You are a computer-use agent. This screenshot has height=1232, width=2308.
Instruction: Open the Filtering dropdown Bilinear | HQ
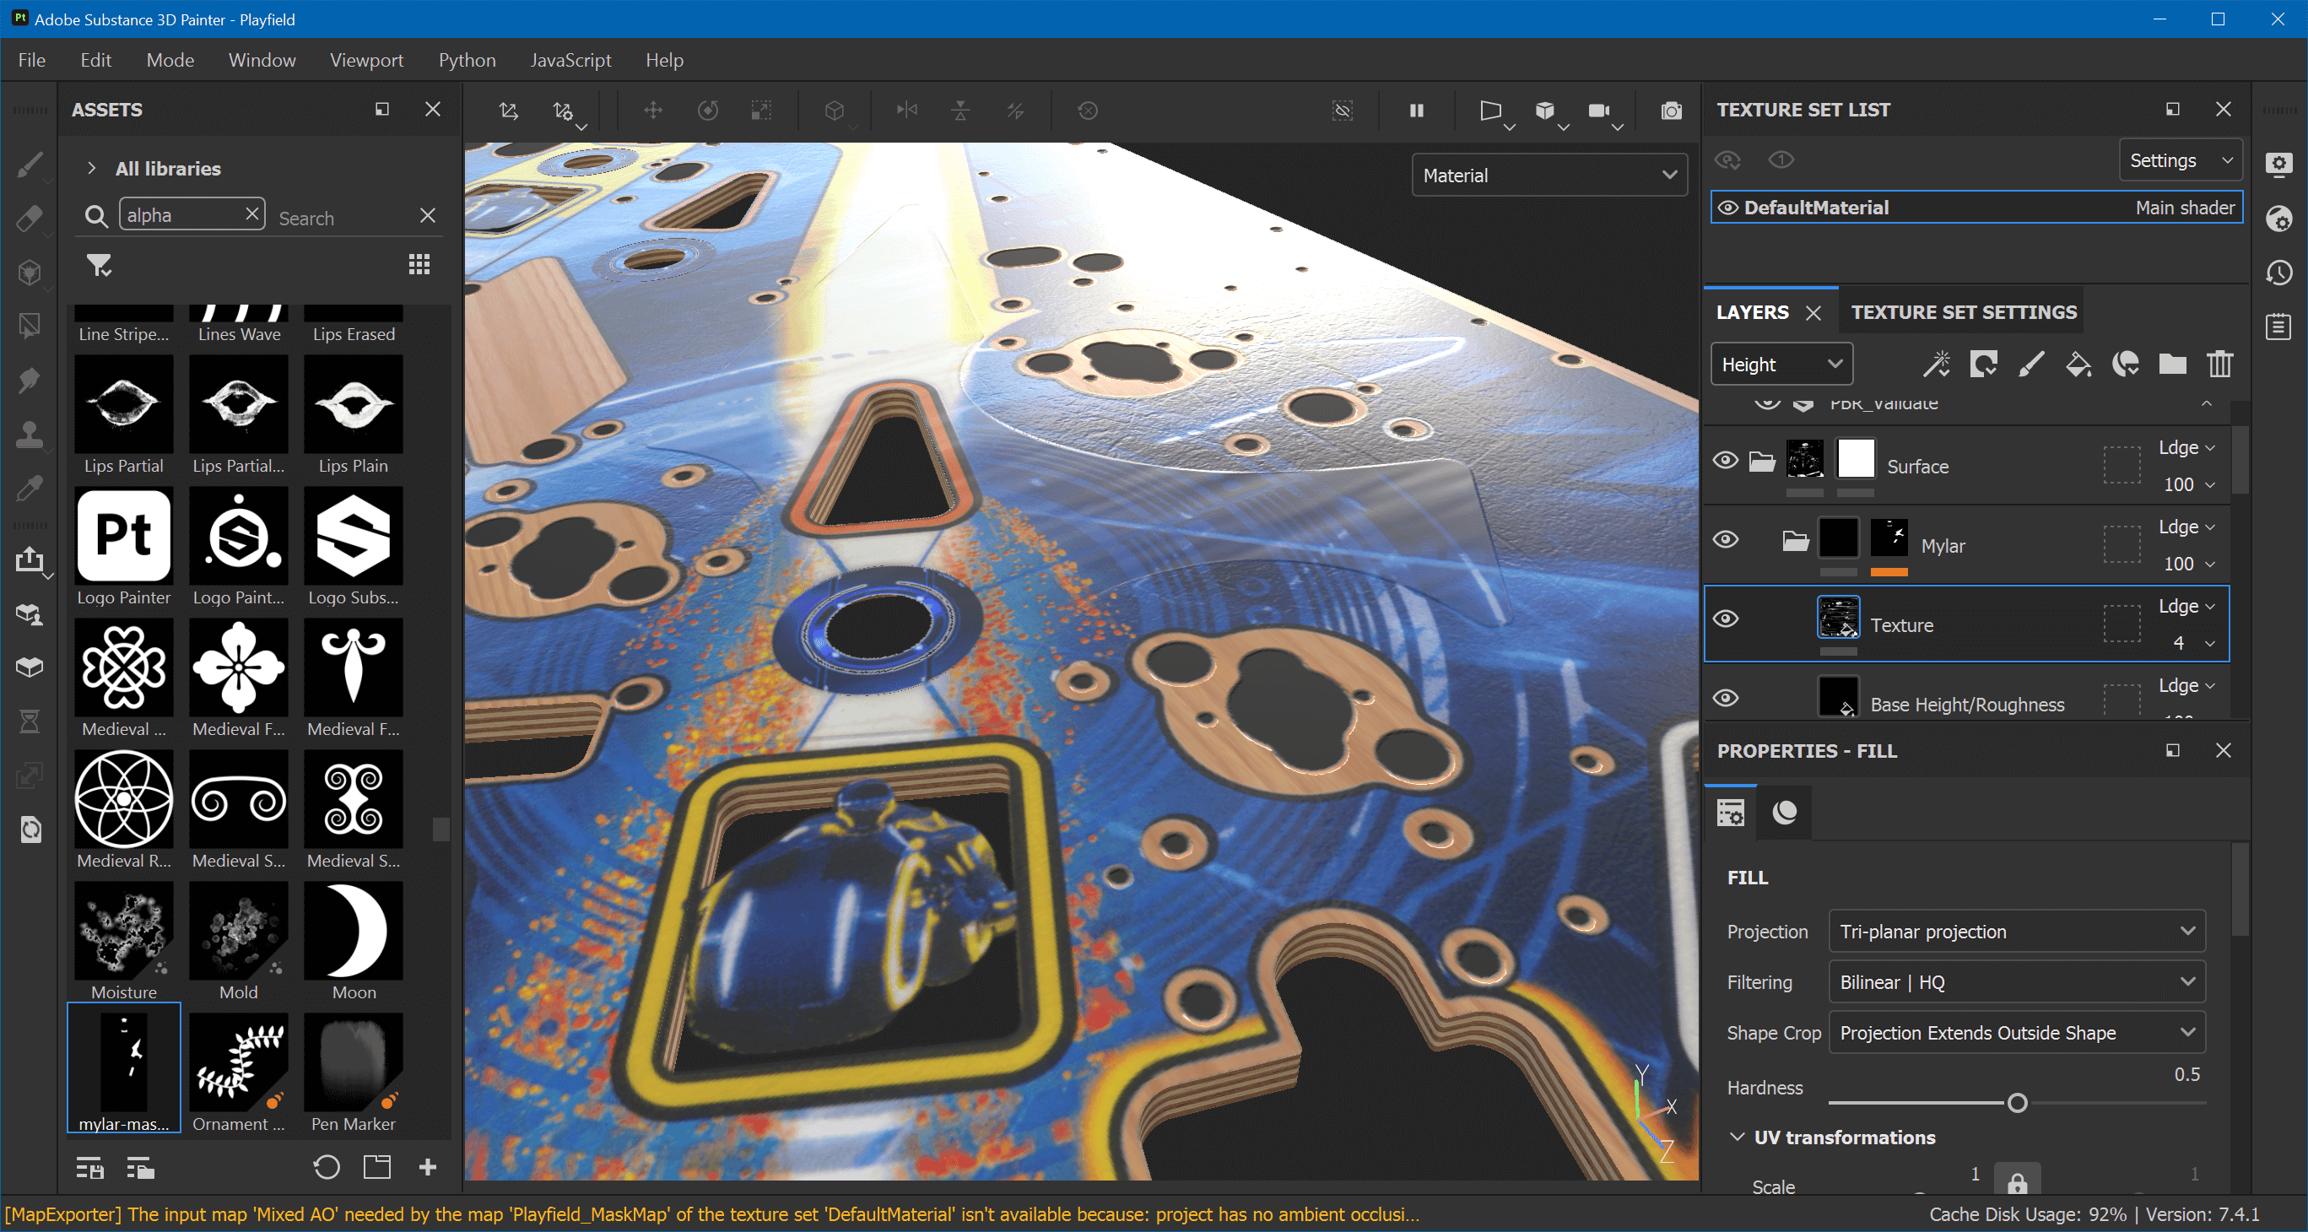[x=2016, y=982]
